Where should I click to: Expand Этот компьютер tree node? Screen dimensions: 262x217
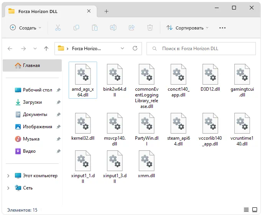pos(8,176)
